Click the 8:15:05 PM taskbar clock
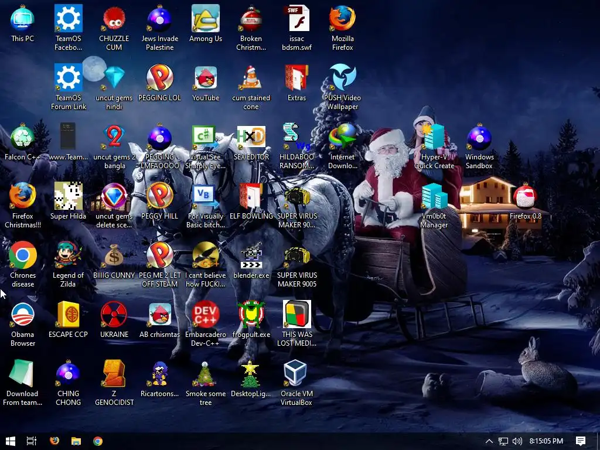This screenshot has width=600, height=450. pyautogui.click(x=546, y=441)
